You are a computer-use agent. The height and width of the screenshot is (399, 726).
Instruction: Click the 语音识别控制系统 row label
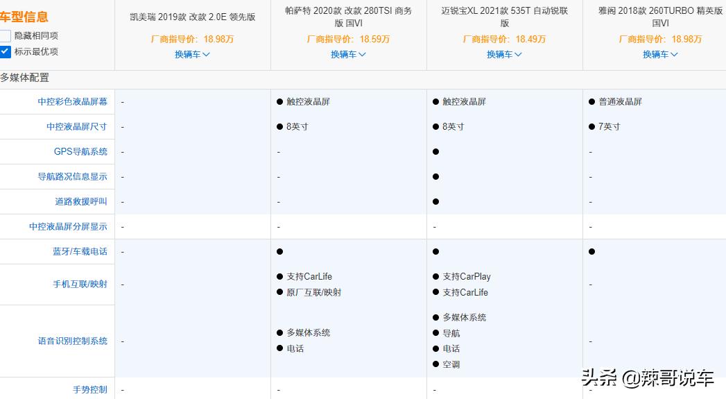(72, 341)
